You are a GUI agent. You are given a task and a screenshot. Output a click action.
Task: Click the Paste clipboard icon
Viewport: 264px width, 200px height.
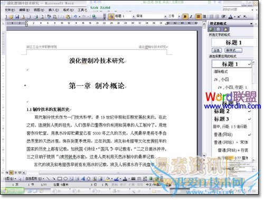(x=68, y=16)
